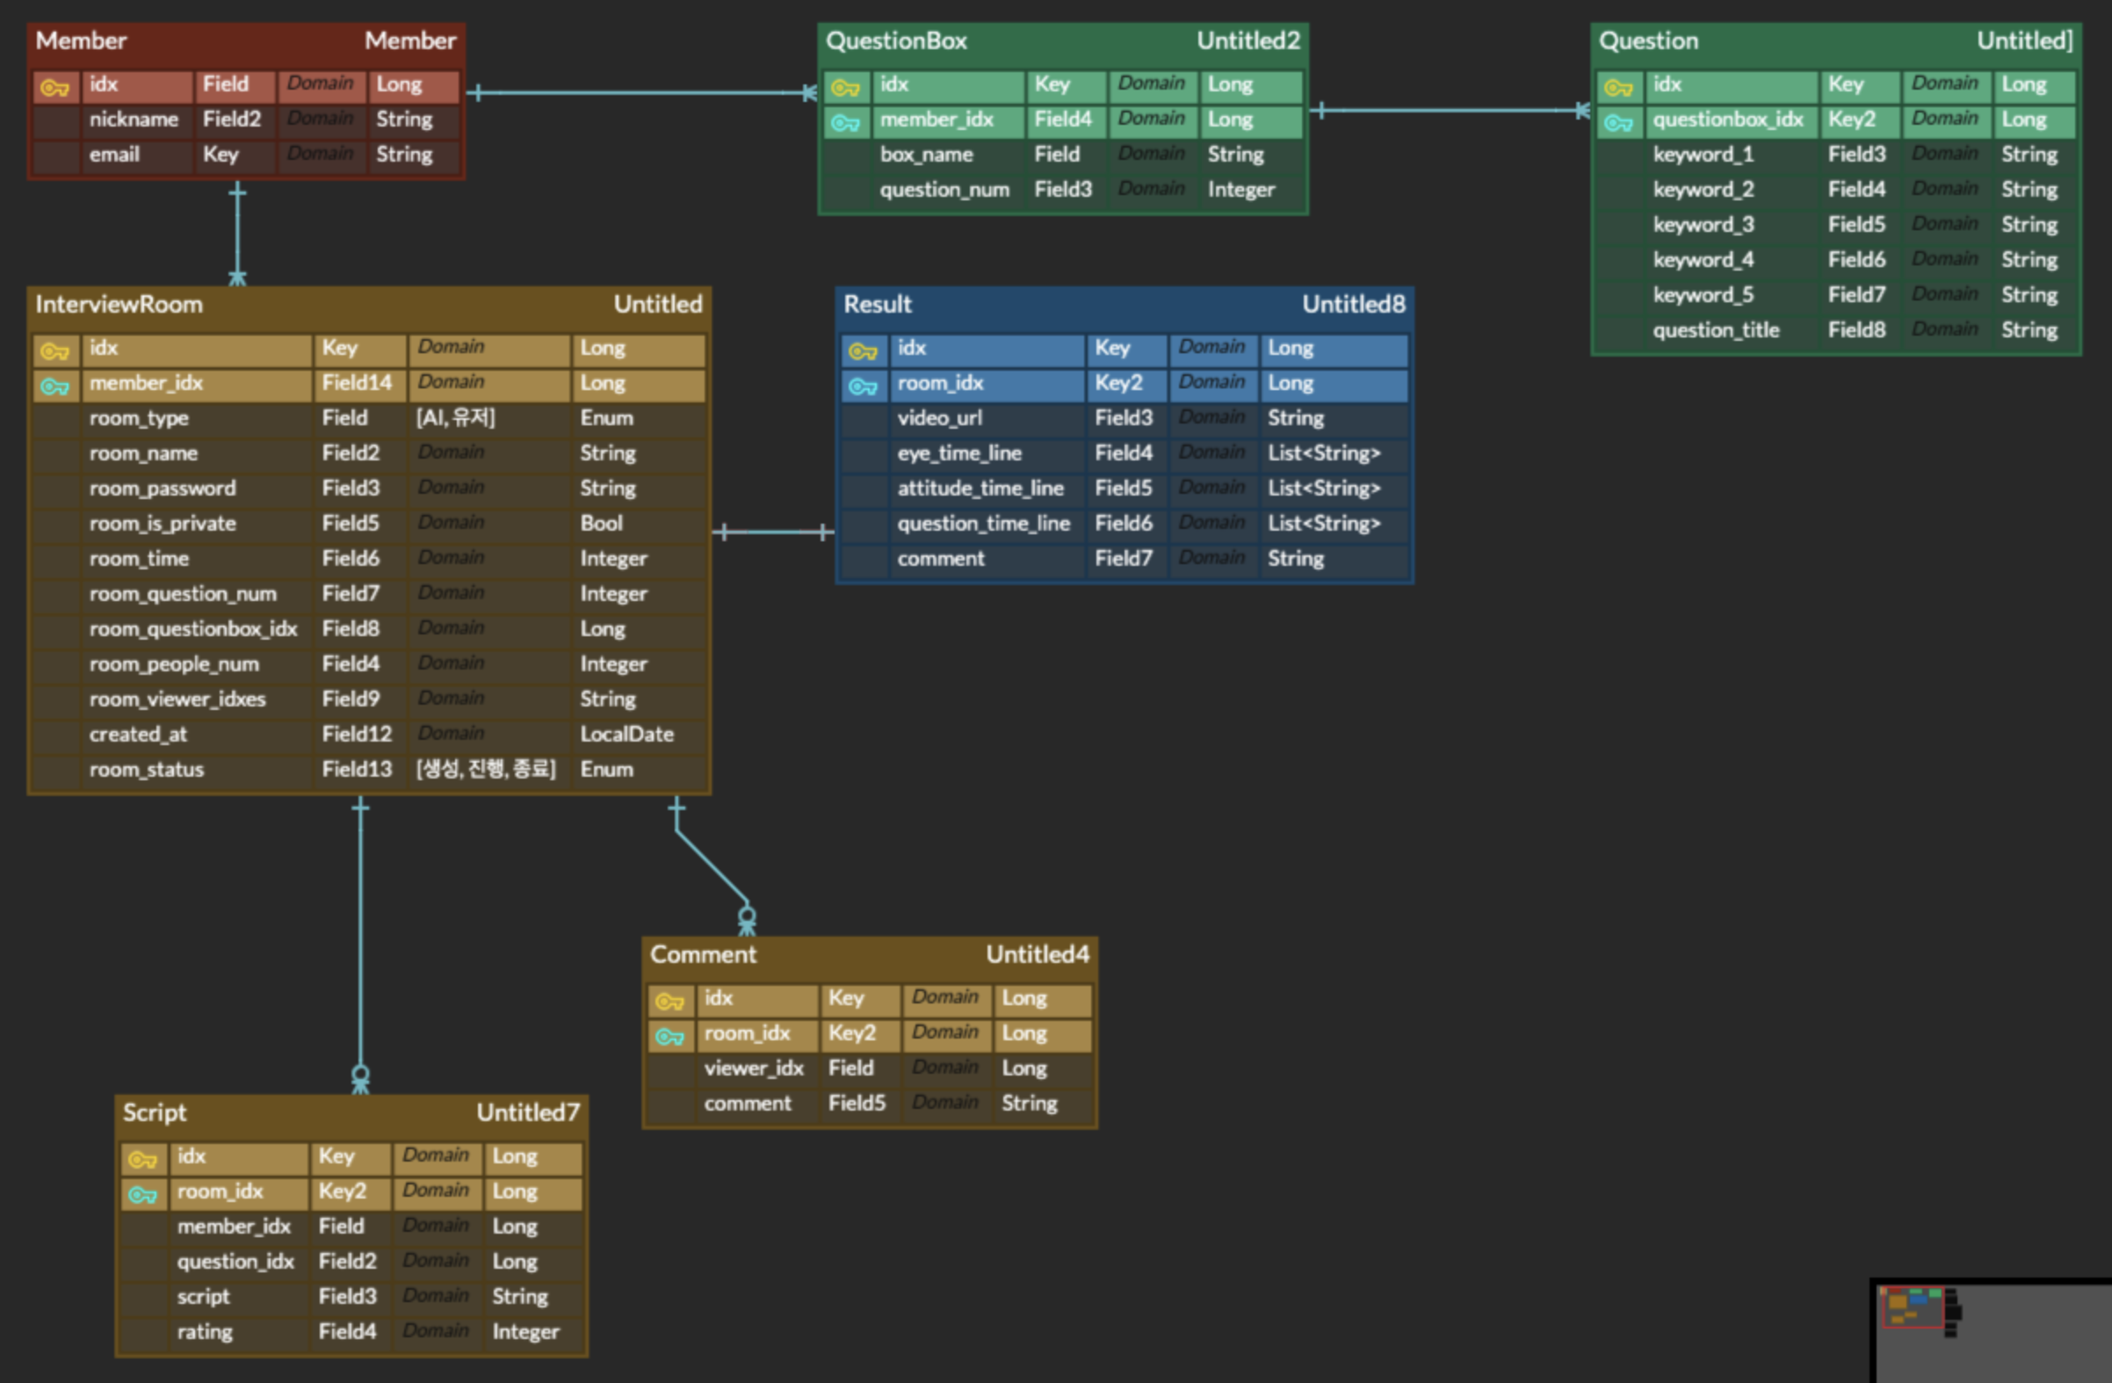2112x1383 pixels.
Task: Click the primary key icon in Script table
Action: pos(142,1159)
